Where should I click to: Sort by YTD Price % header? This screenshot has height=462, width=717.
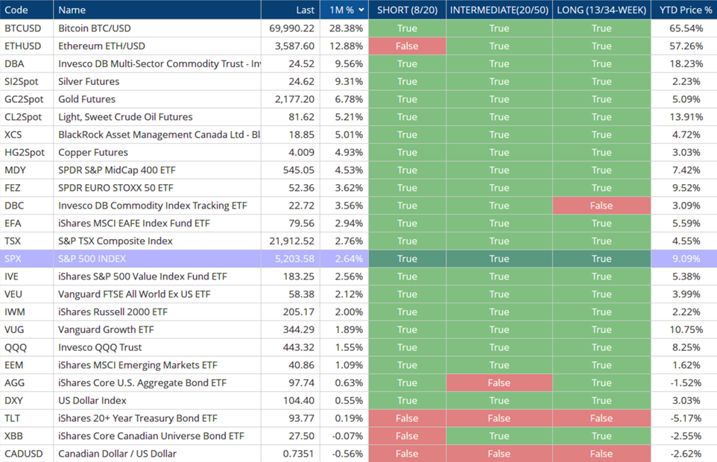(685, 10)
